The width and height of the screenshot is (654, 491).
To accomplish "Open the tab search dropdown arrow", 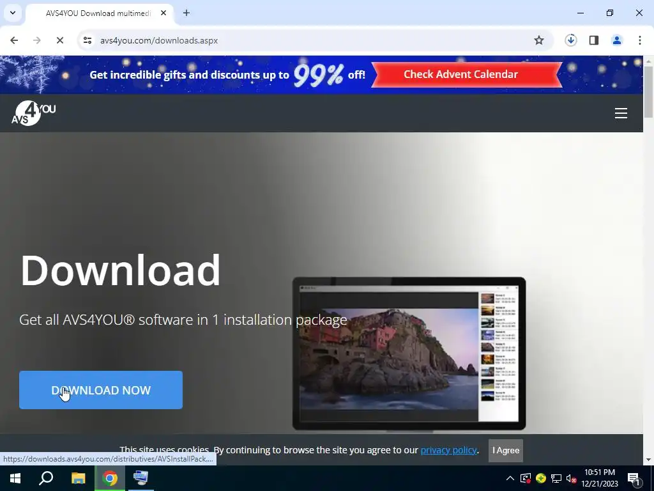I will [13, 13].
